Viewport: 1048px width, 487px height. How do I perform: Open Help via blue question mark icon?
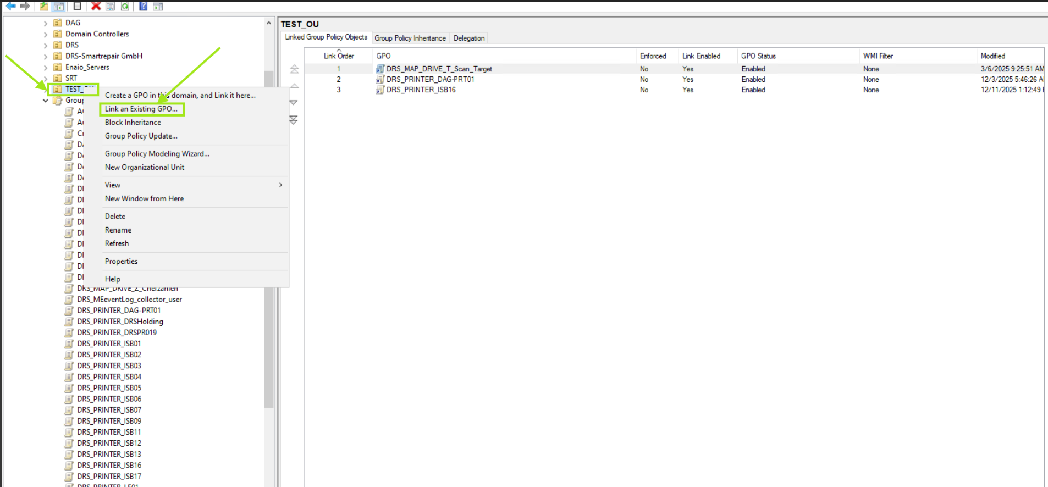click(143, 6)
